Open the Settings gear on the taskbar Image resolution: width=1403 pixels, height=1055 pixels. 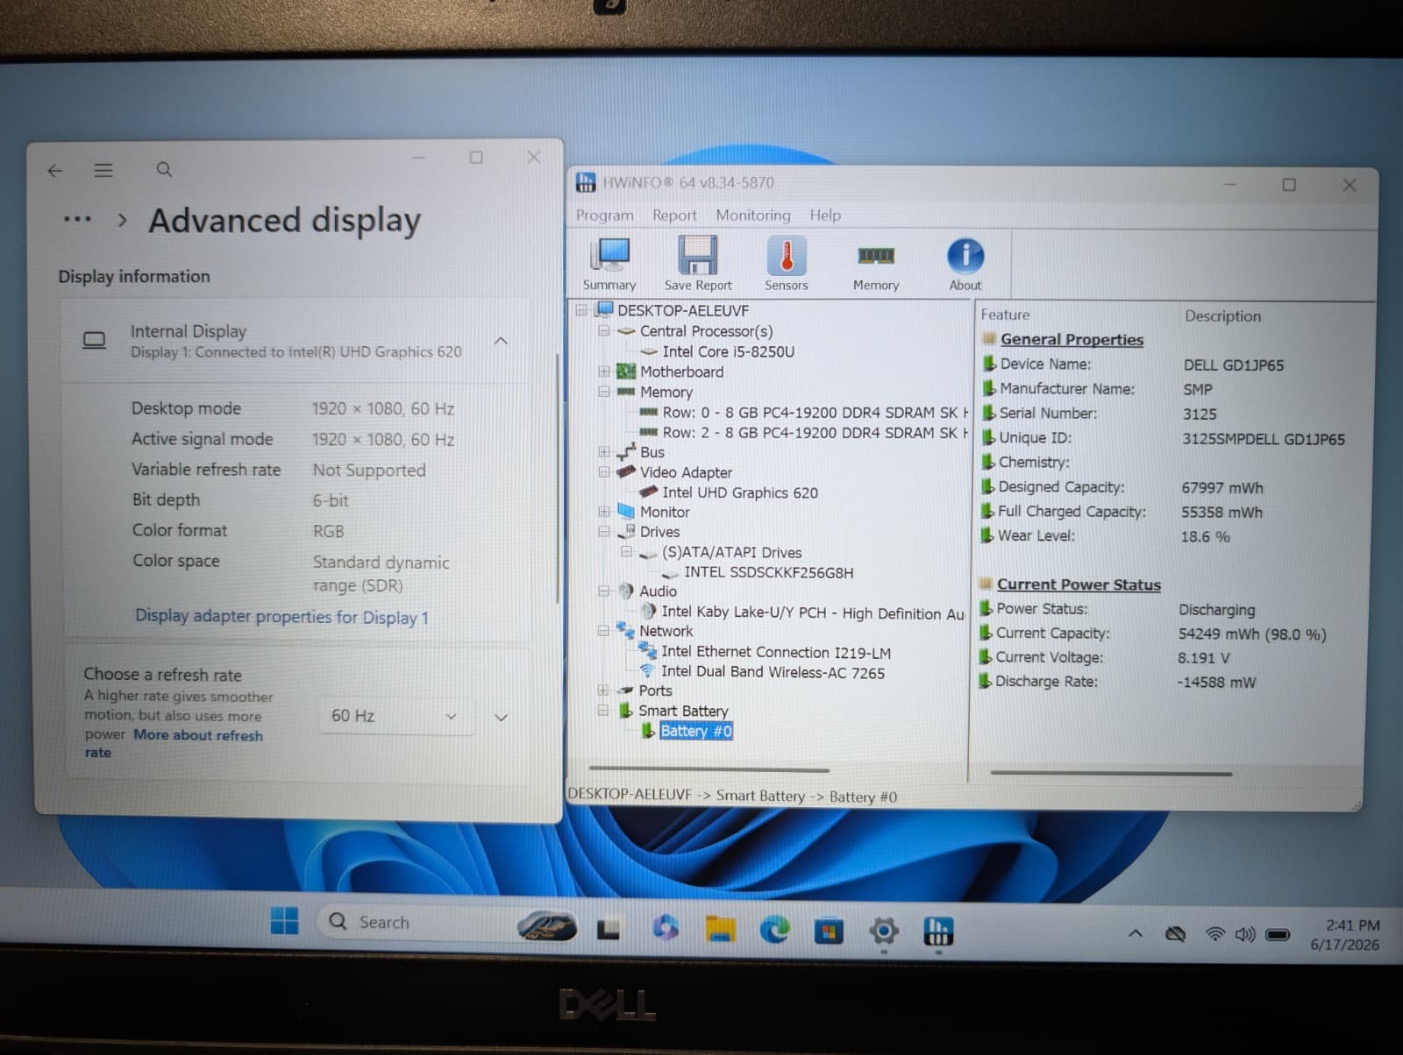pyautogui.click(x=884, y=931)
